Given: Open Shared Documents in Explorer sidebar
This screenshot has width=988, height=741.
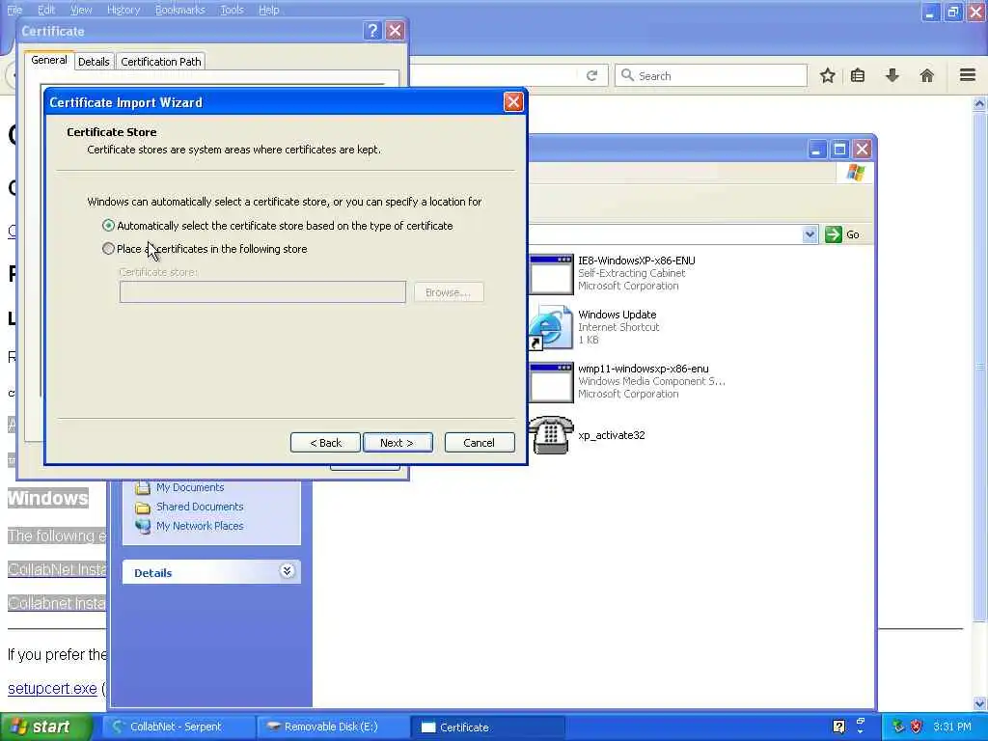Looking at the screenshot, I should [200, 506].
